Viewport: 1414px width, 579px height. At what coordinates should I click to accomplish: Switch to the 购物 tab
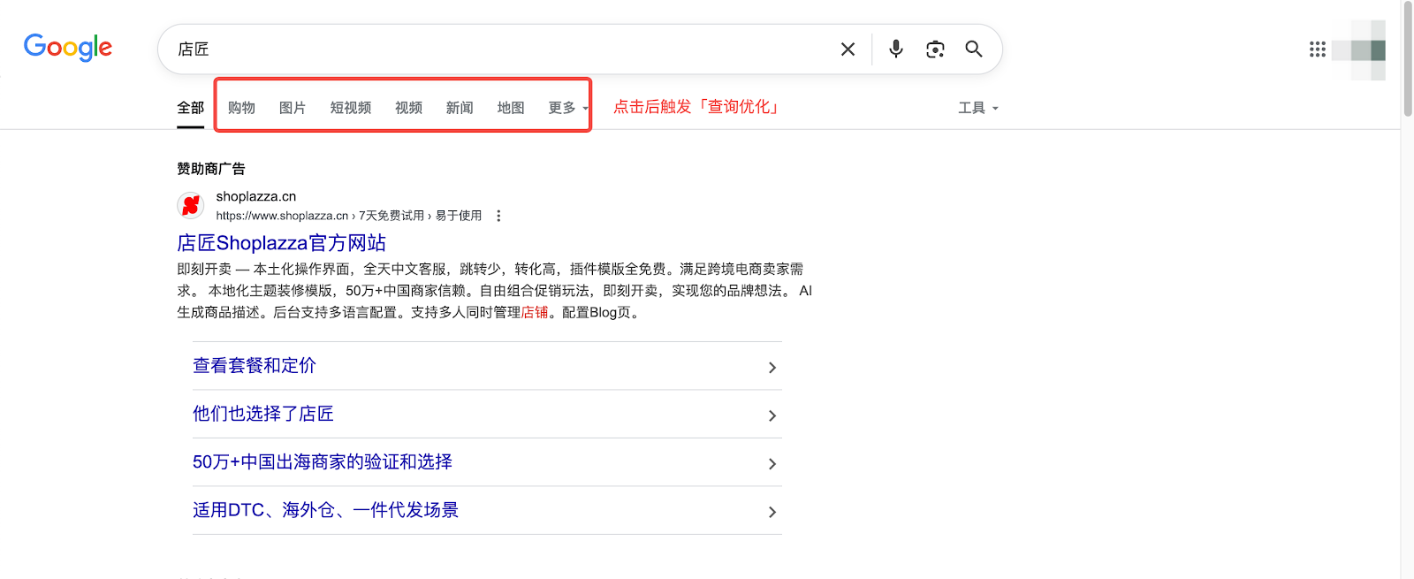click(241, 108)
